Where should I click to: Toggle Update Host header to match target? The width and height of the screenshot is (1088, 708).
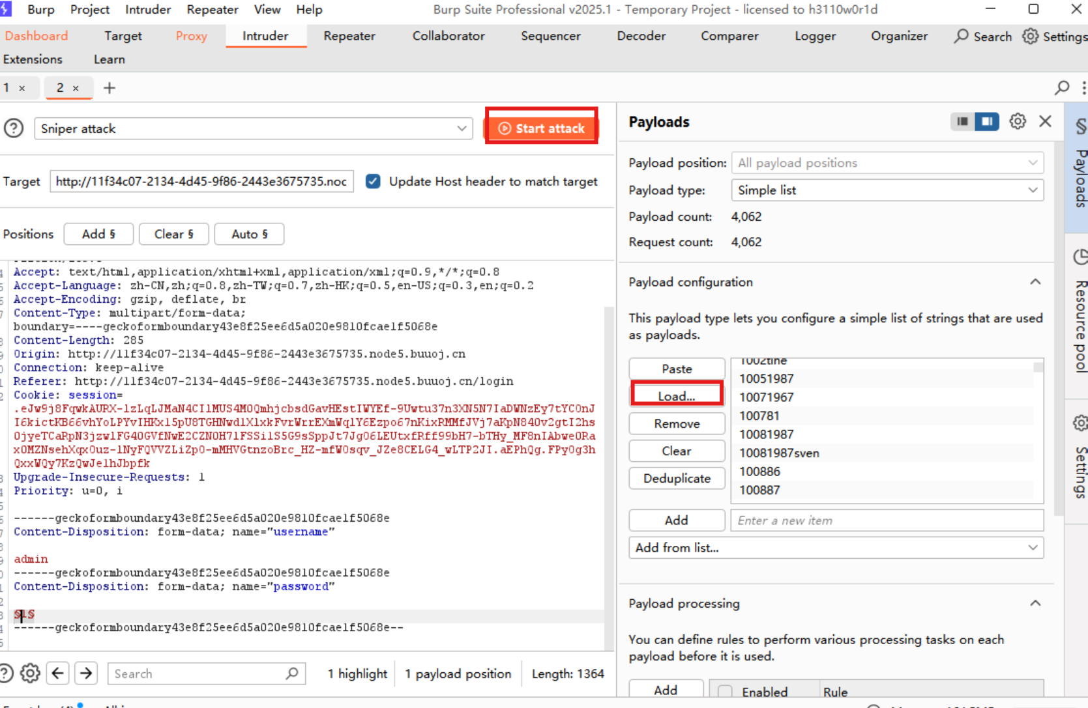pyautogui.click(x=373, y=181)
